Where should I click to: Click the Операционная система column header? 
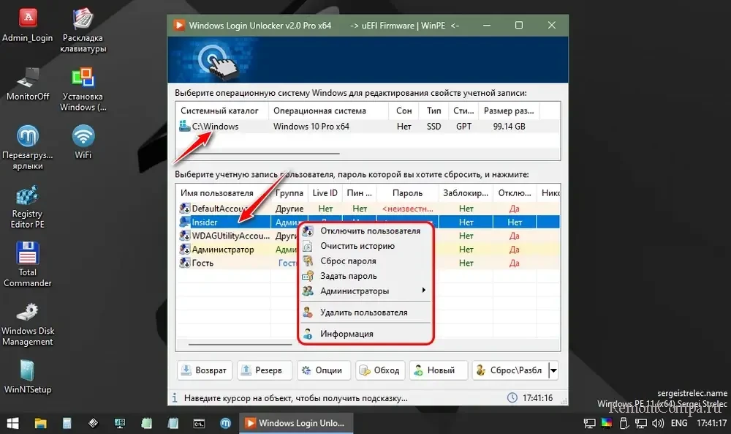click(x=328, y=111)
